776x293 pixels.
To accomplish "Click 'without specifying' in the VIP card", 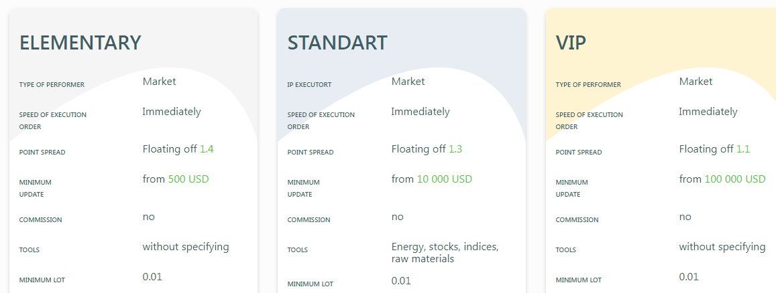I will coord(722,247).
